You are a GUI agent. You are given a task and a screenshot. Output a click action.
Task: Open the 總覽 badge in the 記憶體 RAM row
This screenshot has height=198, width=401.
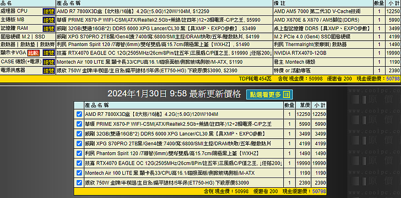coord(49,28)
